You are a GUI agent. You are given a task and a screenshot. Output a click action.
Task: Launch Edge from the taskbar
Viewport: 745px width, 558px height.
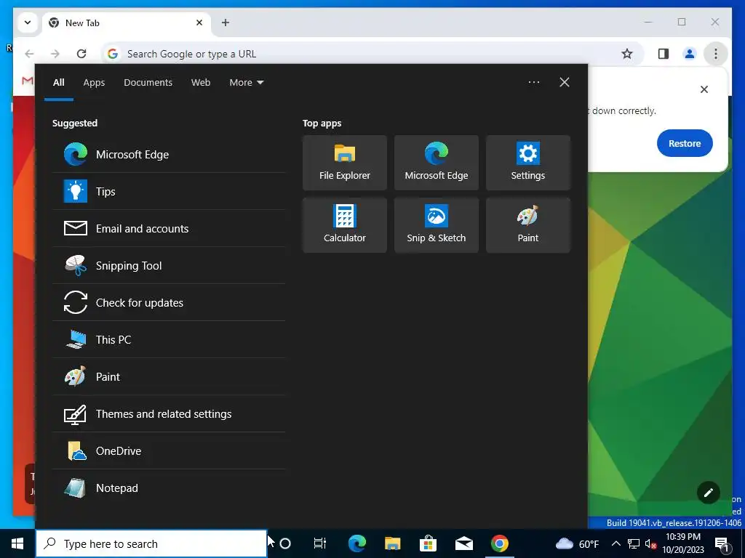[356, 543]
